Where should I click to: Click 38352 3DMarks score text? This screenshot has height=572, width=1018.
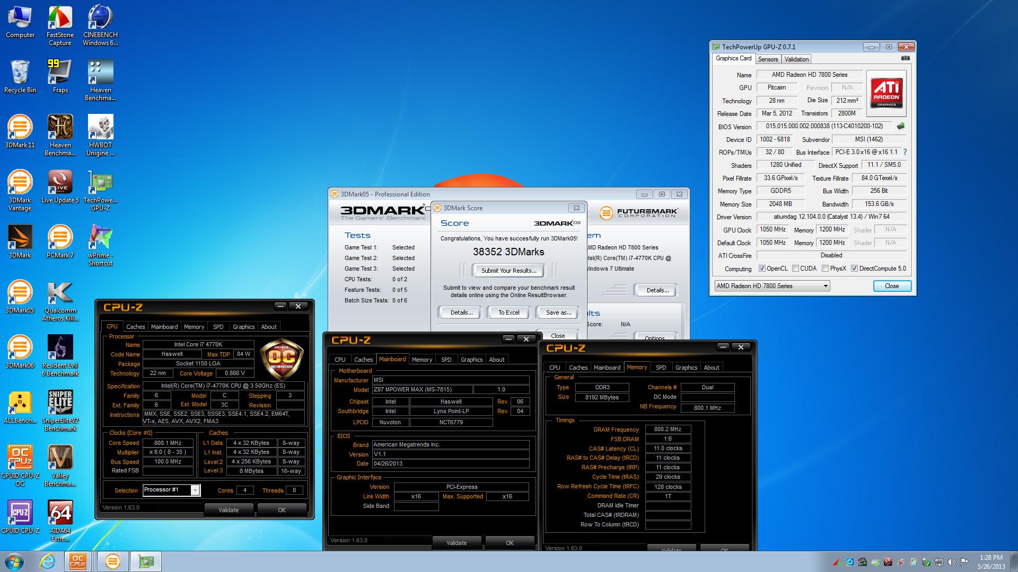(508, 252)
